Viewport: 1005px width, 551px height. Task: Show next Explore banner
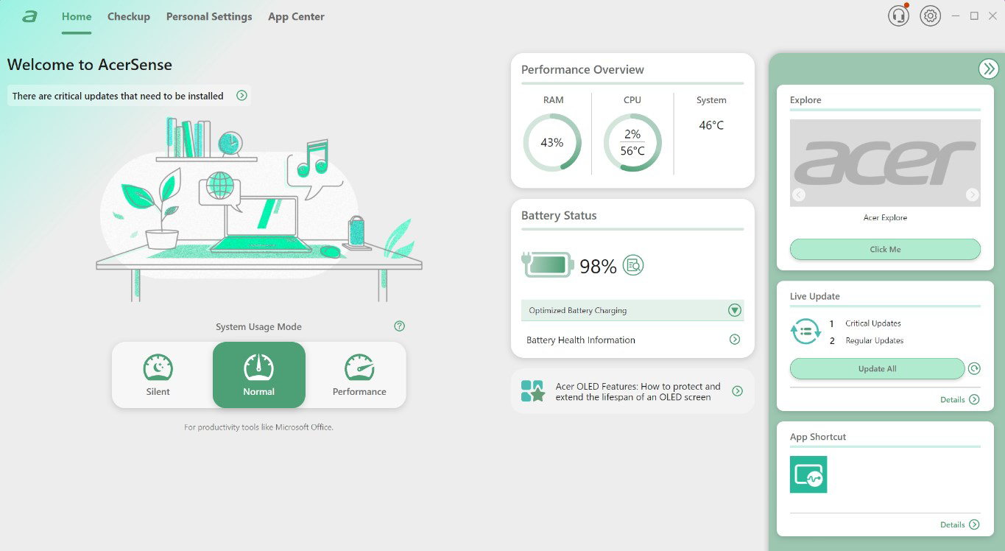tap(972, 195)
